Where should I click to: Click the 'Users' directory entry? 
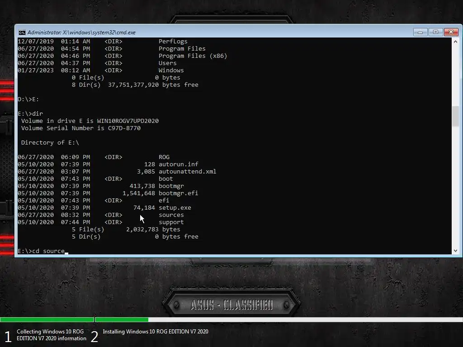pos(167,63)
